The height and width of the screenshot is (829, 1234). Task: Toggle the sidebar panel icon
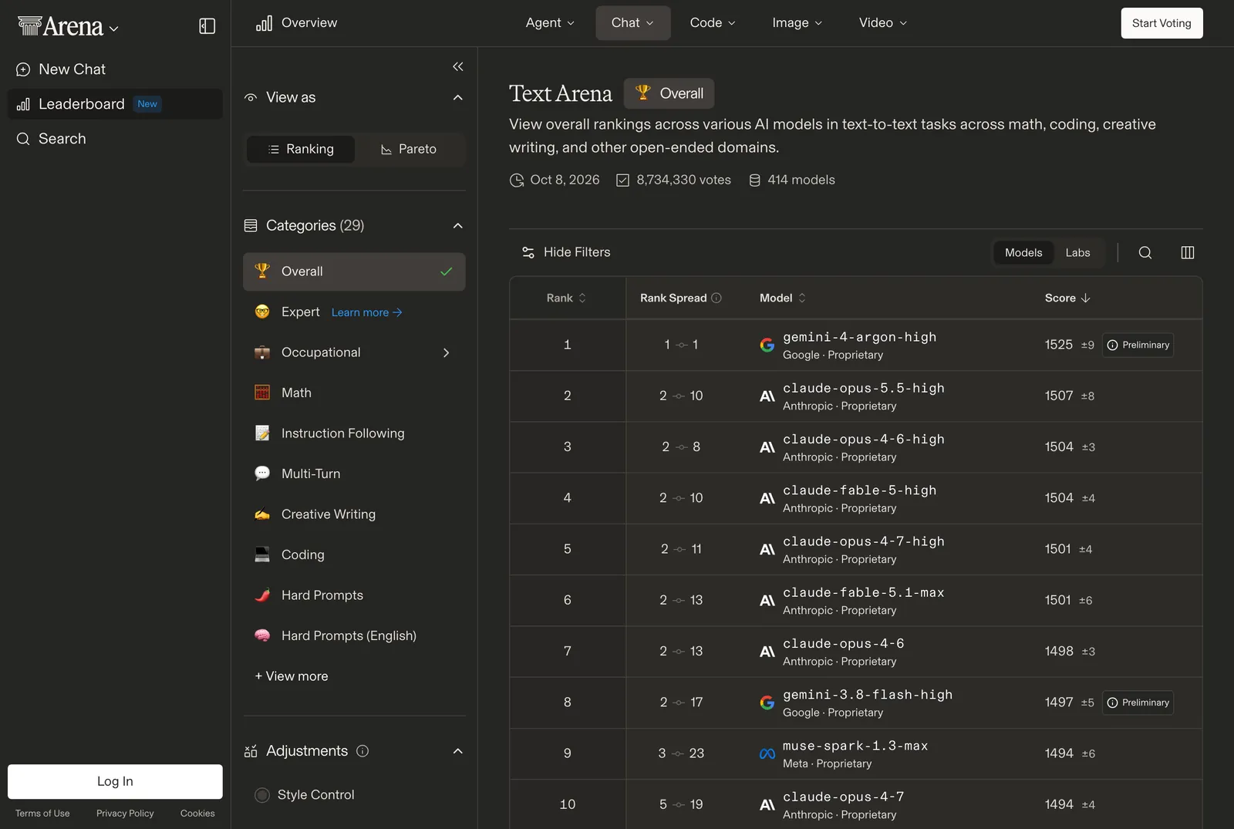point(207,26)
